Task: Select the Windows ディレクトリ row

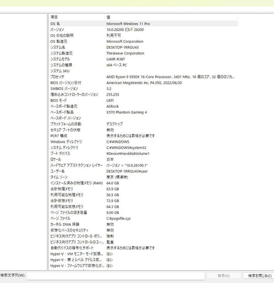Action: point(143,142)
